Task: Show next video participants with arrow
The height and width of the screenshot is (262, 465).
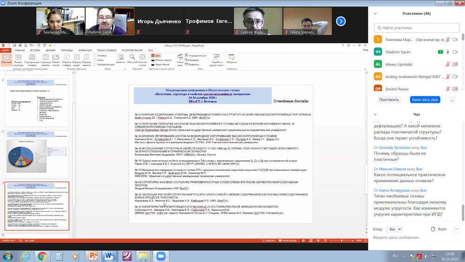Action: (341, 21)
